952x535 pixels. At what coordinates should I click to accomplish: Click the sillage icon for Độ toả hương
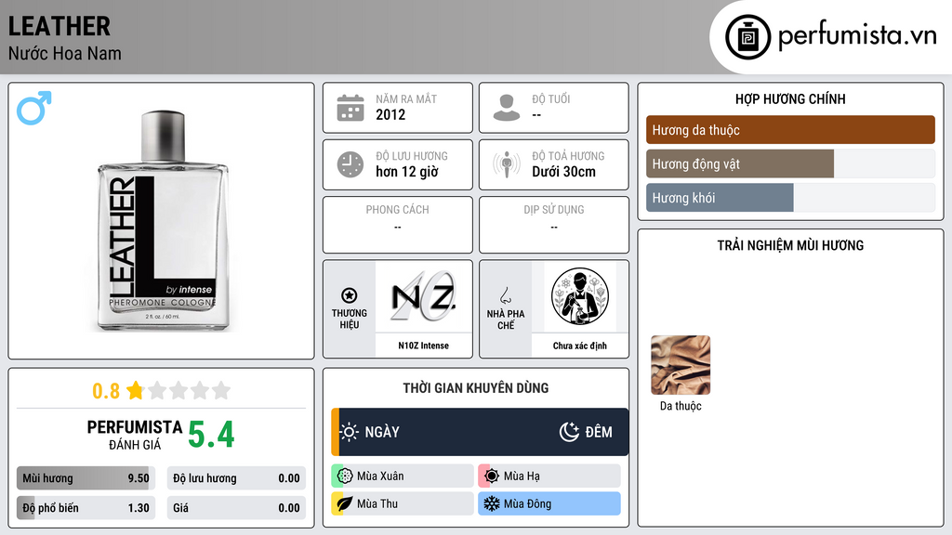click(x=507, y=164)
